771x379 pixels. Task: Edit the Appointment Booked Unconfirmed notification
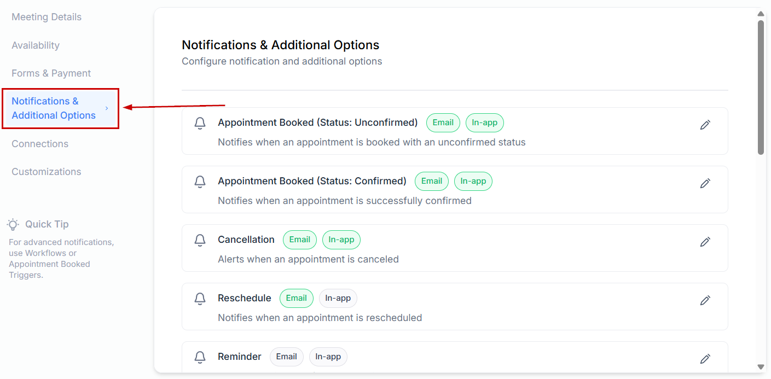tap(705, 125)
